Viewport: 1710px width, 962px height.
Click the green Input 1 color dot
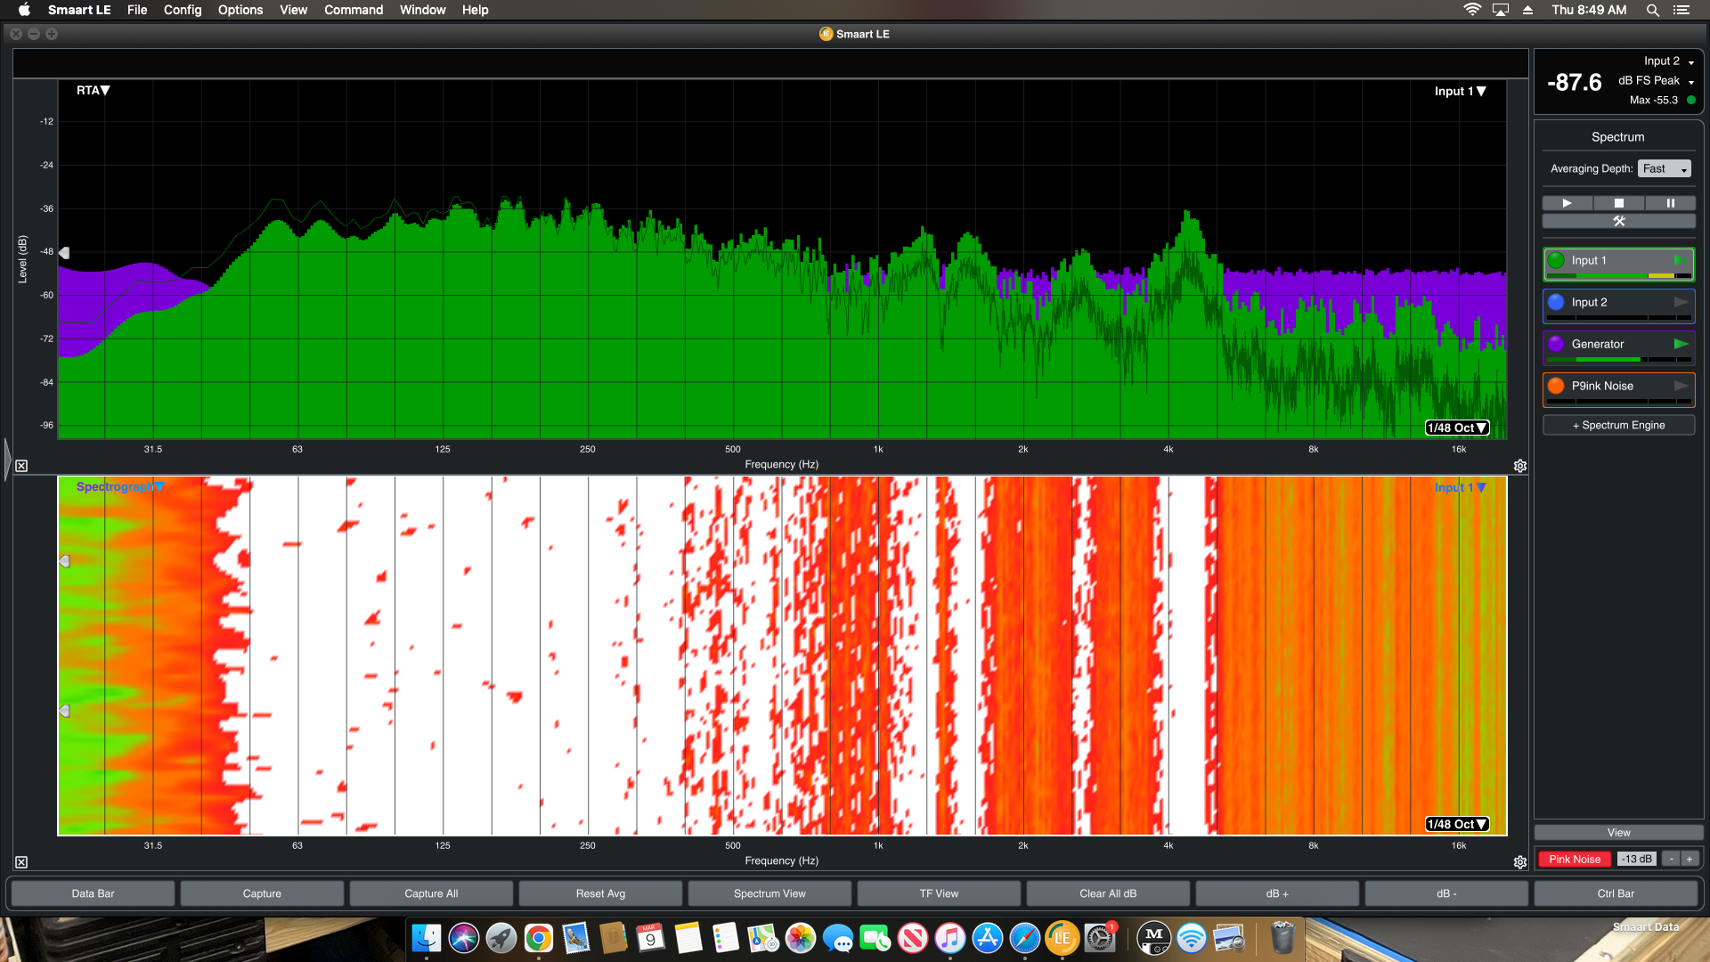coord(1556,260)
